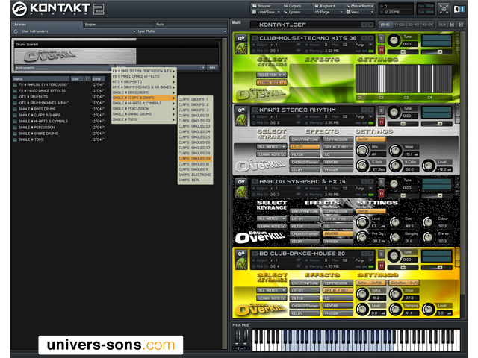Expand the User Instruments dropdown
Image resolution: width=478 pixels, height=358 pixels.
pyautogui.click(x=134, y=31)
